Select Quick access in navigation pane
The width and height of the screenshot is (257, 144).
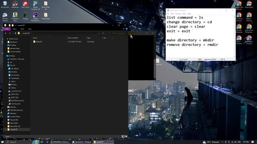point(14,39)
